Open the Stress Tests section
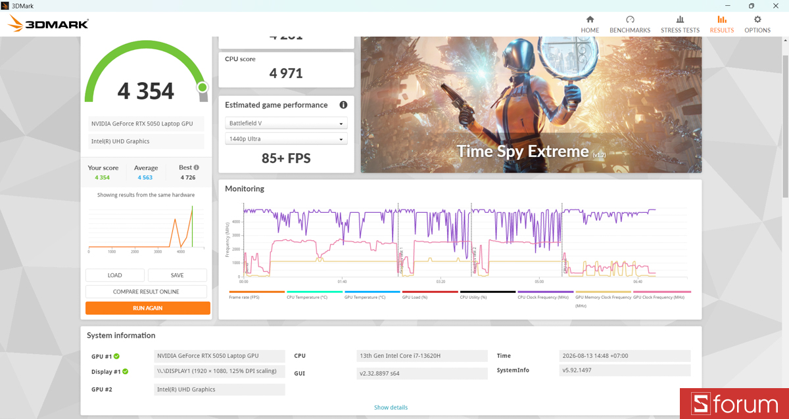 click(680, 24)
